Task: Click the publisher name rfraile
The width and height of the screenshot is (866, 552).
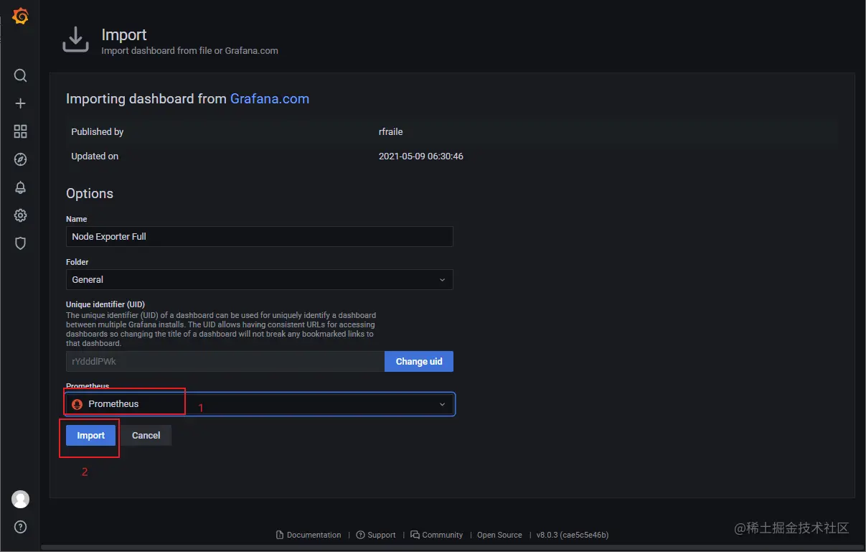Action: coord(391,131)
